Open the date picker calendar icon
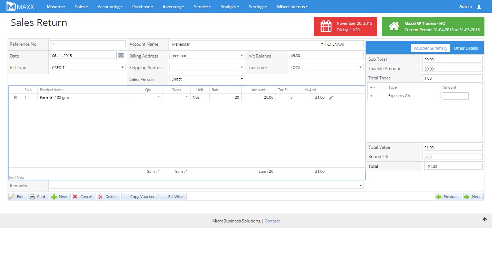The width and height of the screenshot is (492, 276). pyautogui.click(x=121, y=56)
